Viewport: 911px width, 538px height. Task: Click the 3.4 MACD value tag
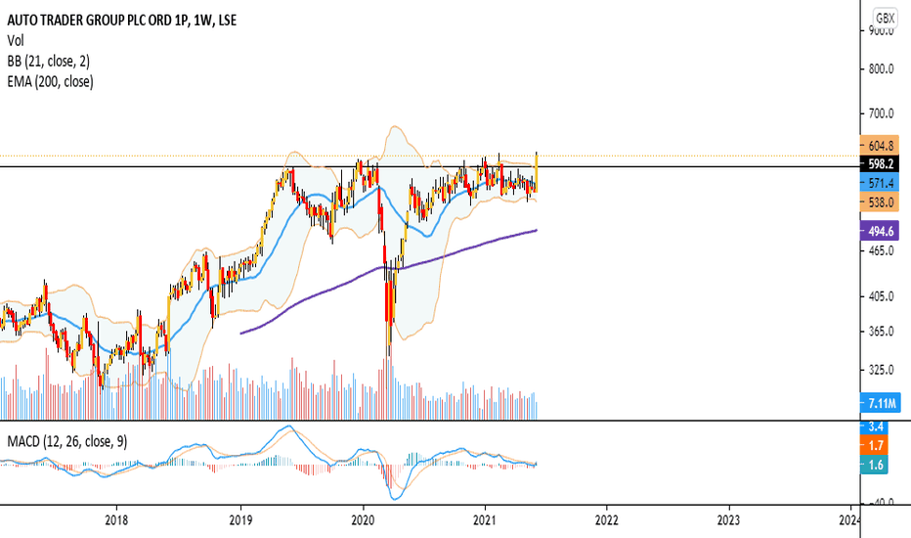(874, 426)
